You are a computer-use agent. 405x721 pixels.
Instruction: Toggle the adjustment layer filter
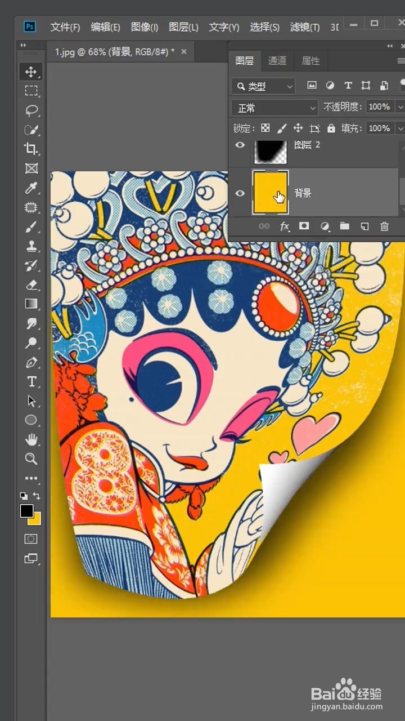(x=330, y=86)
